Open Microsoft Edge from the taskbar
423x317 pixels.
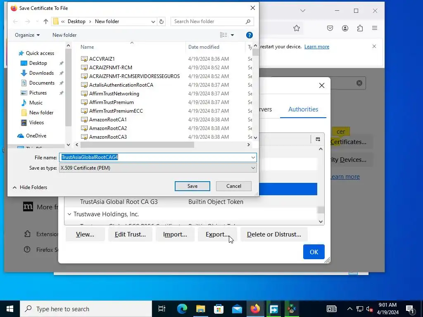182,309
